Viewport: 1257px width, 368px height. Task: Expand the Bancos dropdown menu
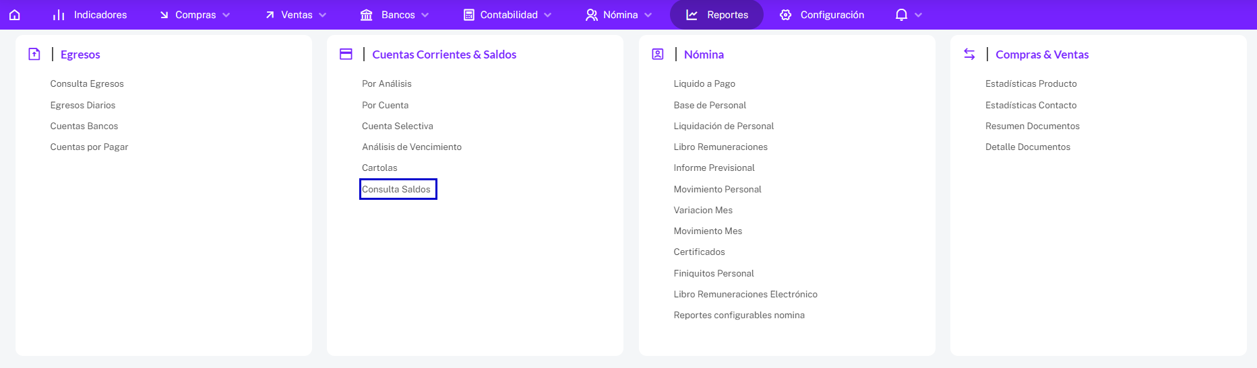395,15
